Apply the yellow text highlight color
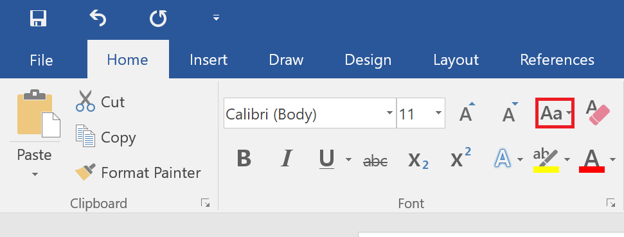This screenshot has width=624, height=237. (546, 161)
